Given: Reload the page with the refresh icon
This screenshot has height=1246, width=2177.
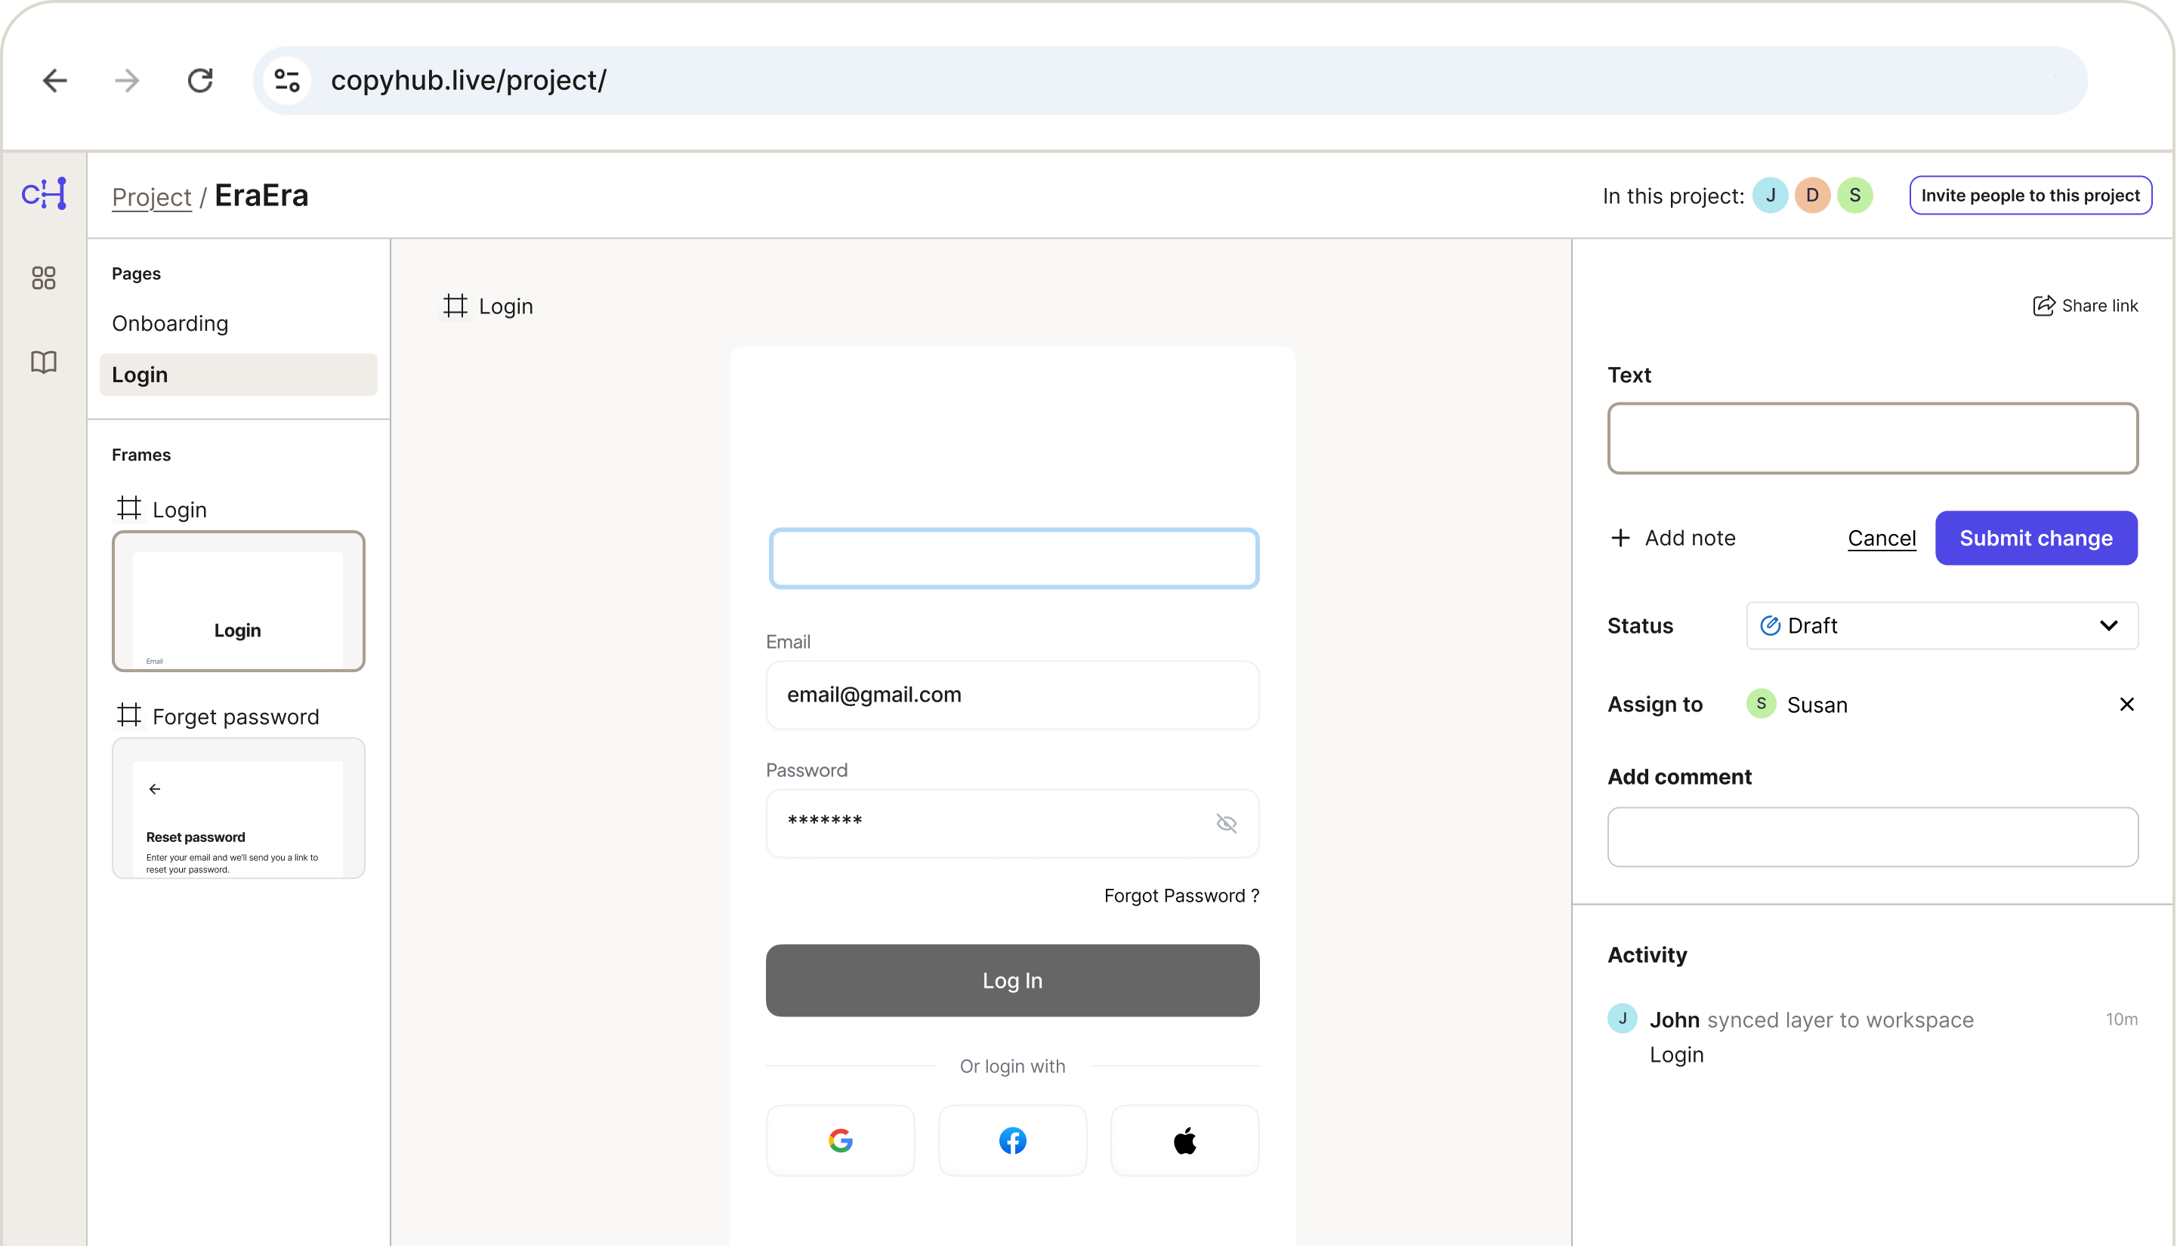Looking at the screenshot, I should [x=200, y=81].
